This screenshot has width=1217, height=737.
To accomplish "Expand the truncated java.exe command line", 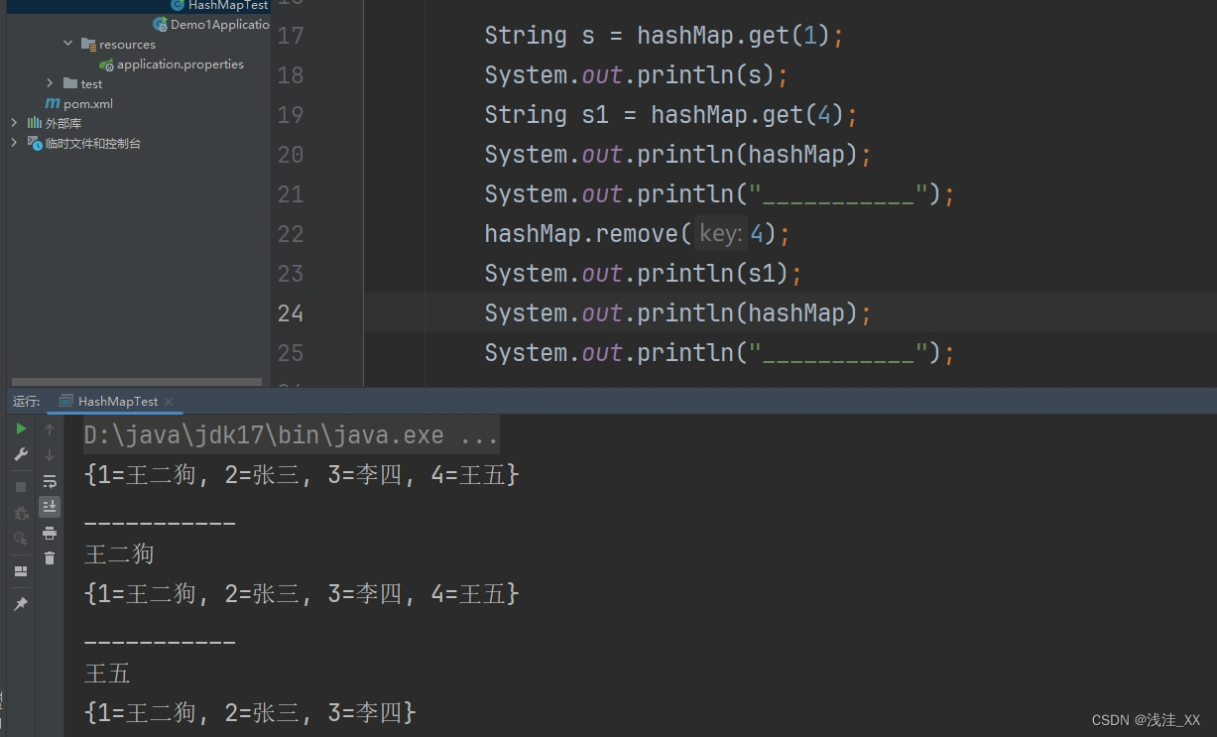I will (486, 434).
